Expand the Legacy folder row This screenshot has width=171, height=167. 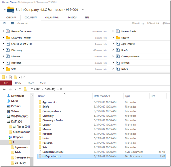(113, 37)
